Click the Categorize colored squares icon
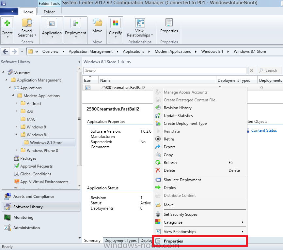 pos(158,222)
